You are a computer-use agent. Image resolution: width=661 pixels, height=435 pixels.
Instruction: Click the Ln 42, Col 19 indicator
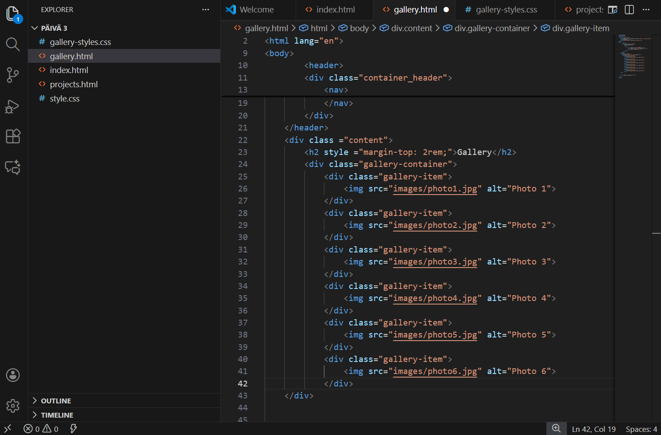pos(594,428)
